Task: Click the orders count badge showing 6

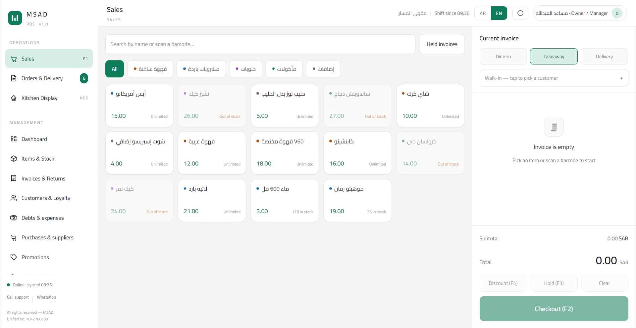Action: (84, 78)
